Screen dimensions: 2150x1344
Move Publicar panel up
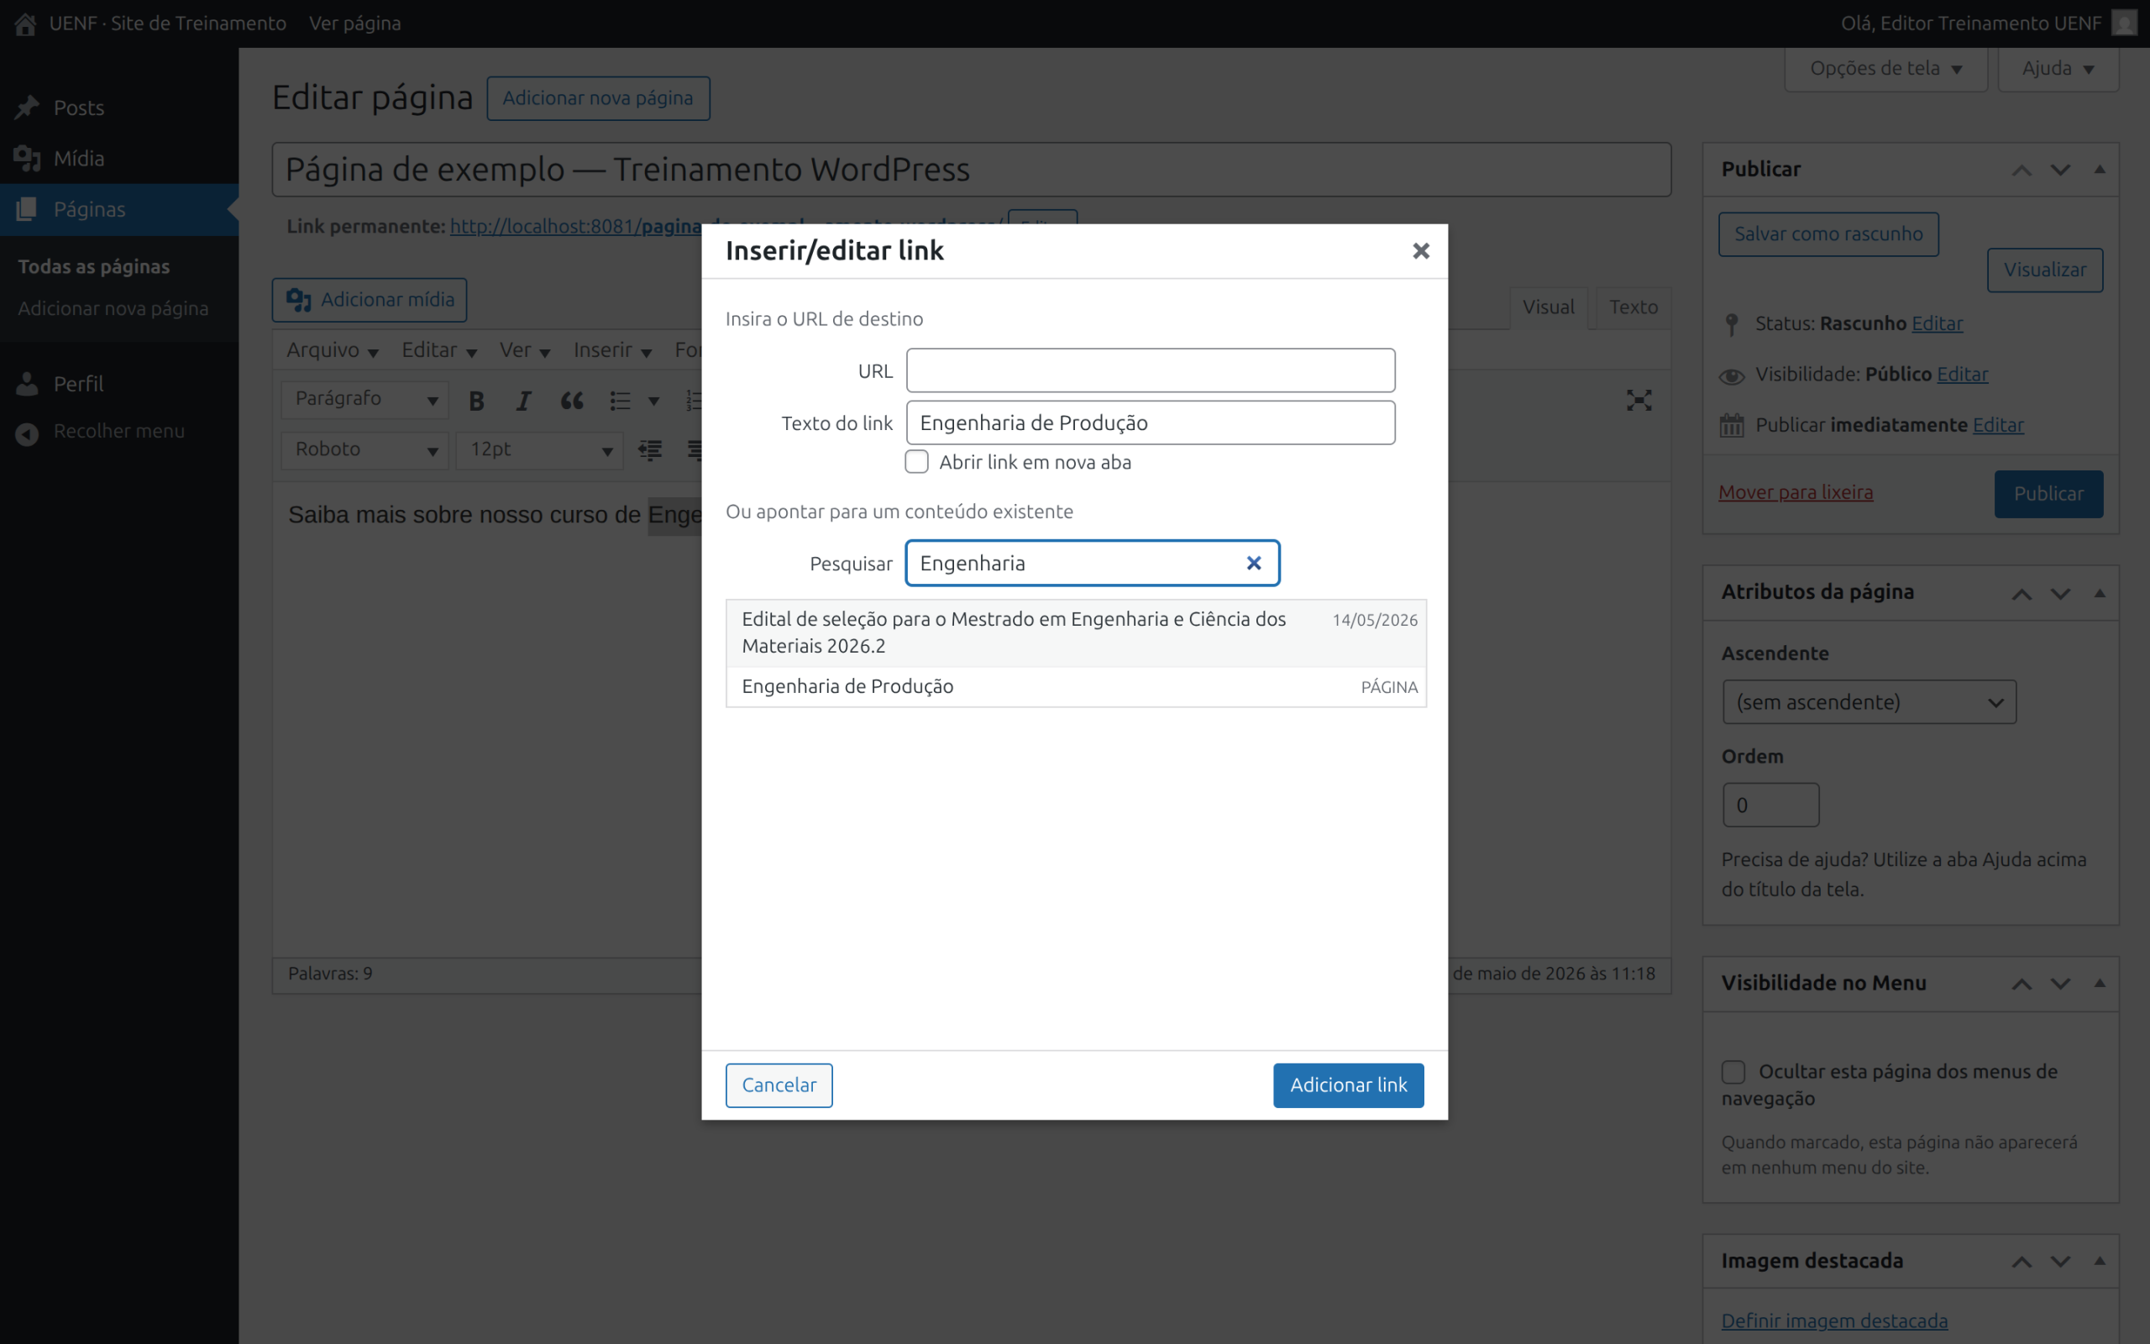[2022, 170]
